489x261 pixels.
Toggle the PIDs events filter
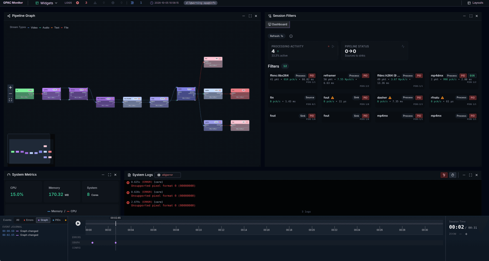[57, 220]
